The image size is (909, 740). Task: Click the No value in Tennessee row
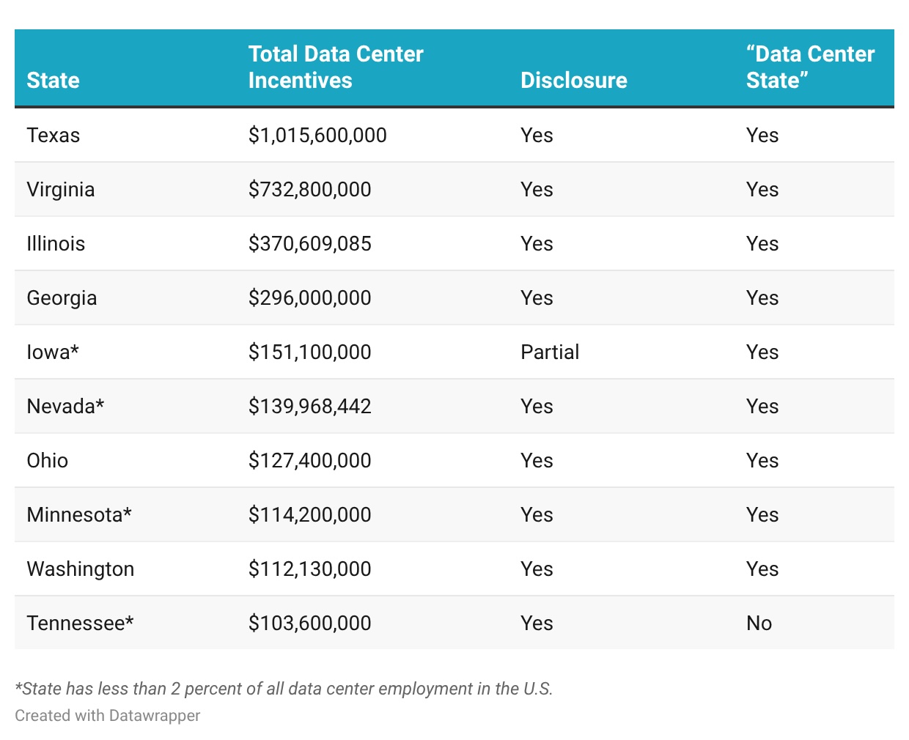(759, 623)
